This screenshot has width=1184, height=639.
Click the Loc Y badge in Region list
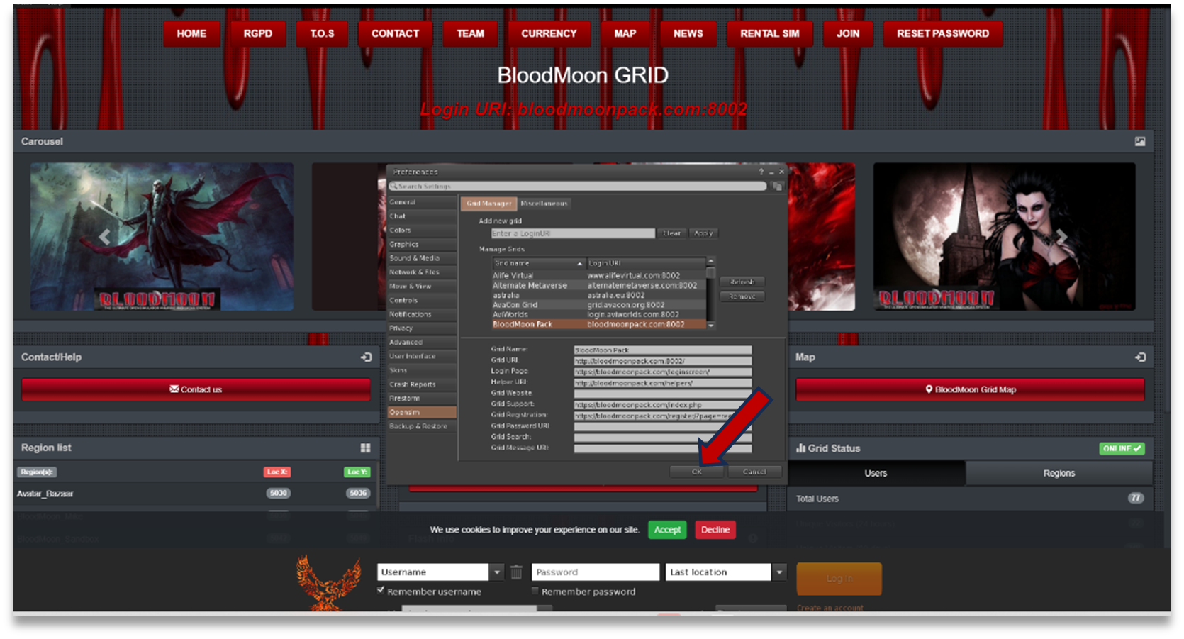point(357,472)
